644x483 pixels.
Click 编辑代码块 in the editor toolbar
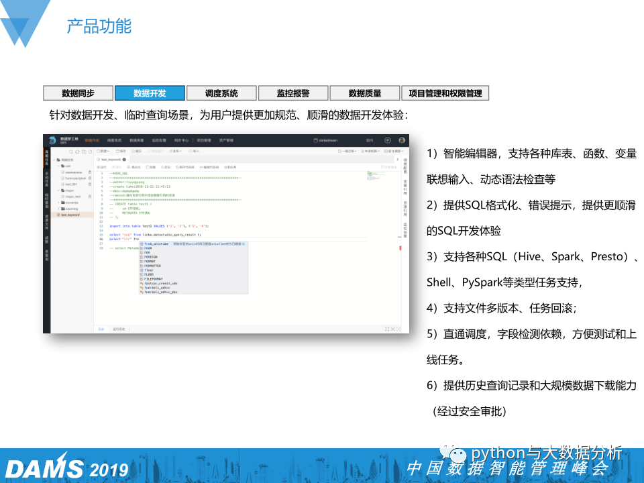pyautogui.click(x=209, y=167)
